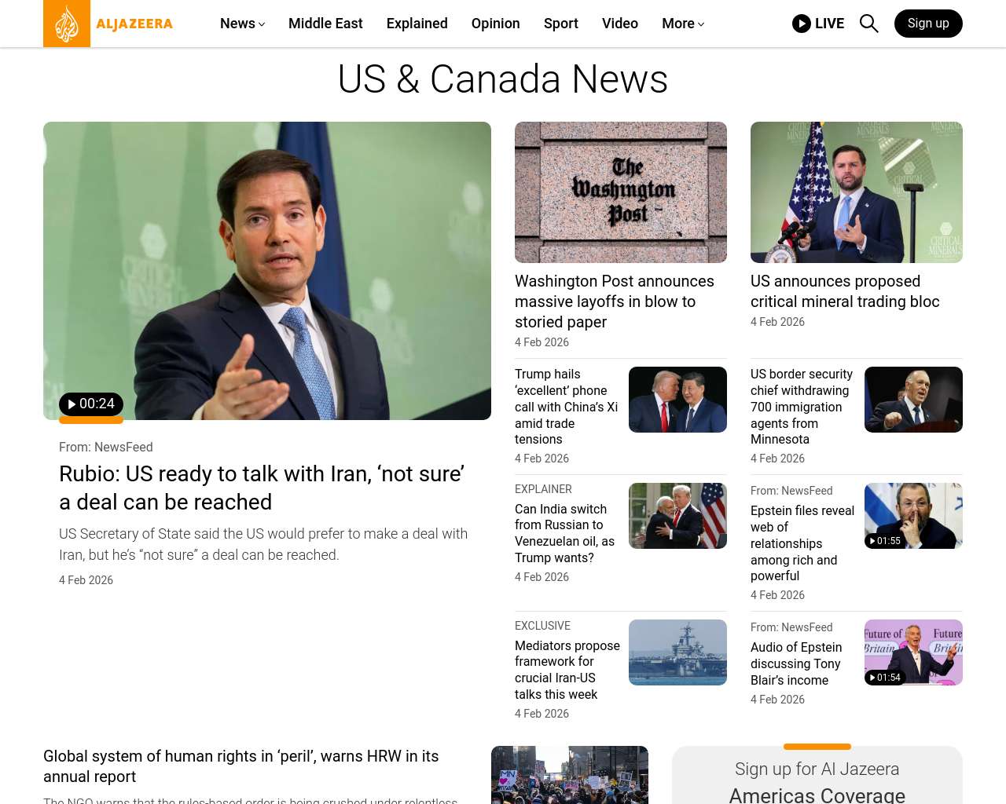The width and height of the screenshot is (1006, 804).
Task: Open the Middle East section
Action: click(x=325, y=24)
